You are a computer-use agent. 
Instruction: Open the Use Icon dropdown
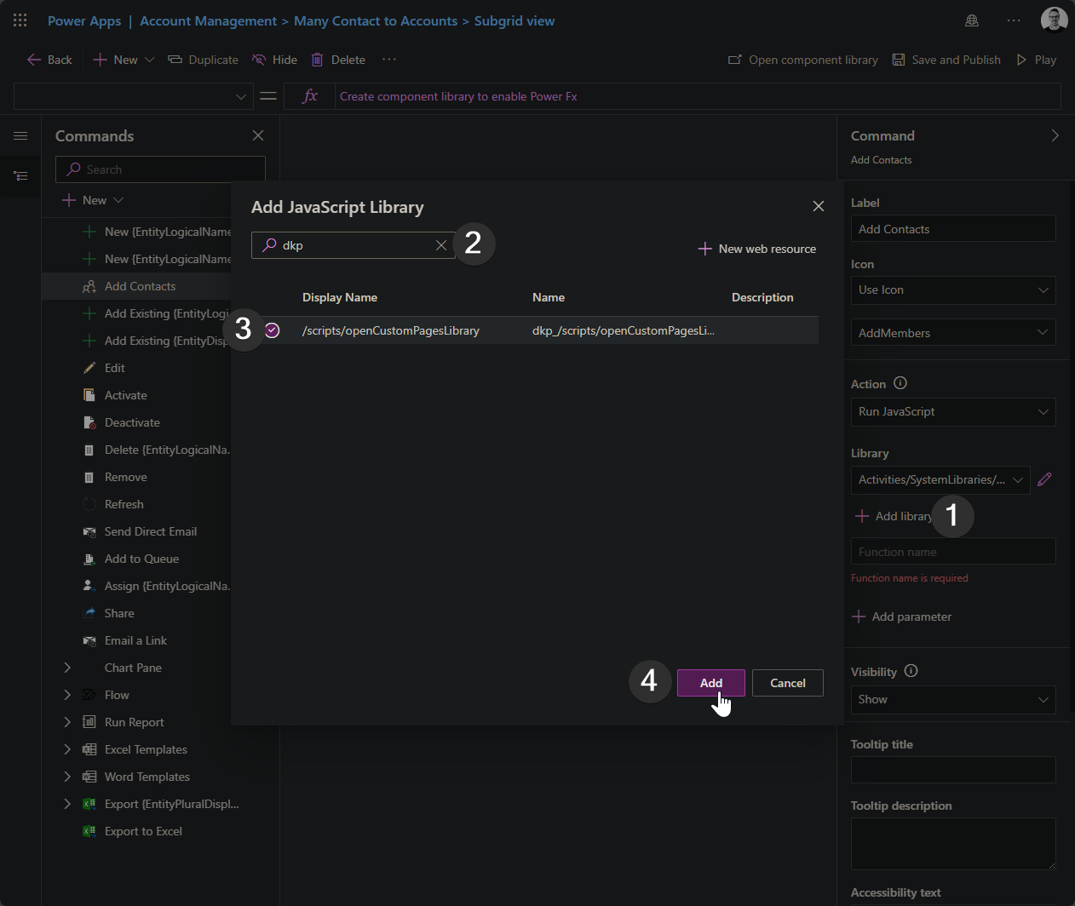coord(953,290)
